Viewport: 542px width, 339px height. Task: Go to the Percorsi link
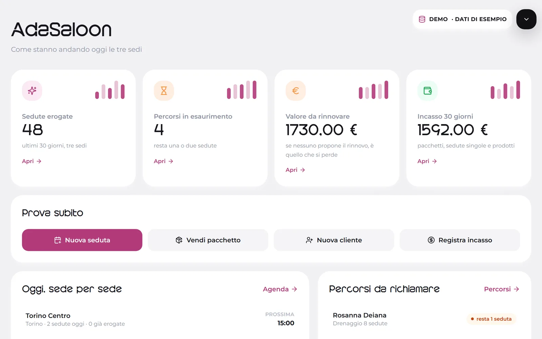[502, 289]
